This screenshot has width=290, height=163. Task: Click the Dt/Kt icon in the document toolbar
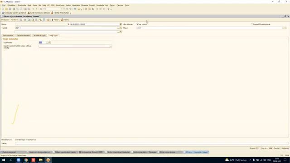click(x=40, y=20)
